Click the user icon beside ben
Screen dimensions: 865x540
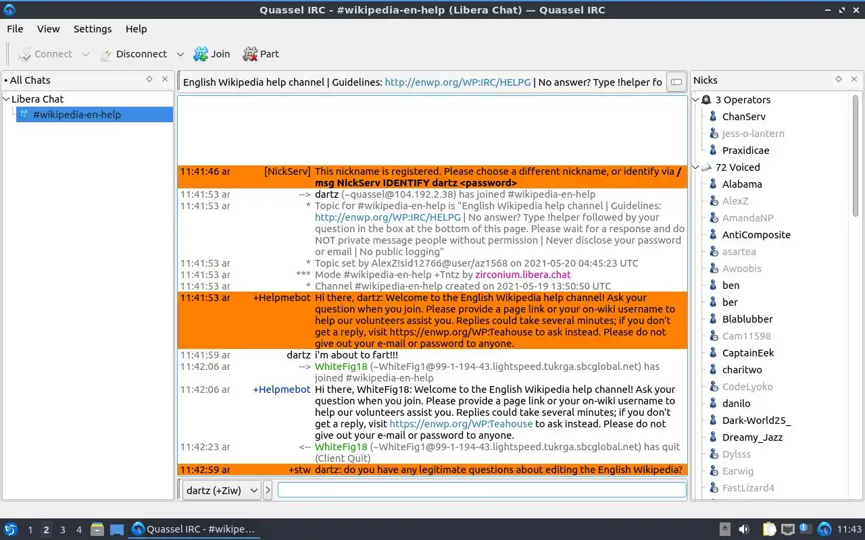click(x=713, y=286)
